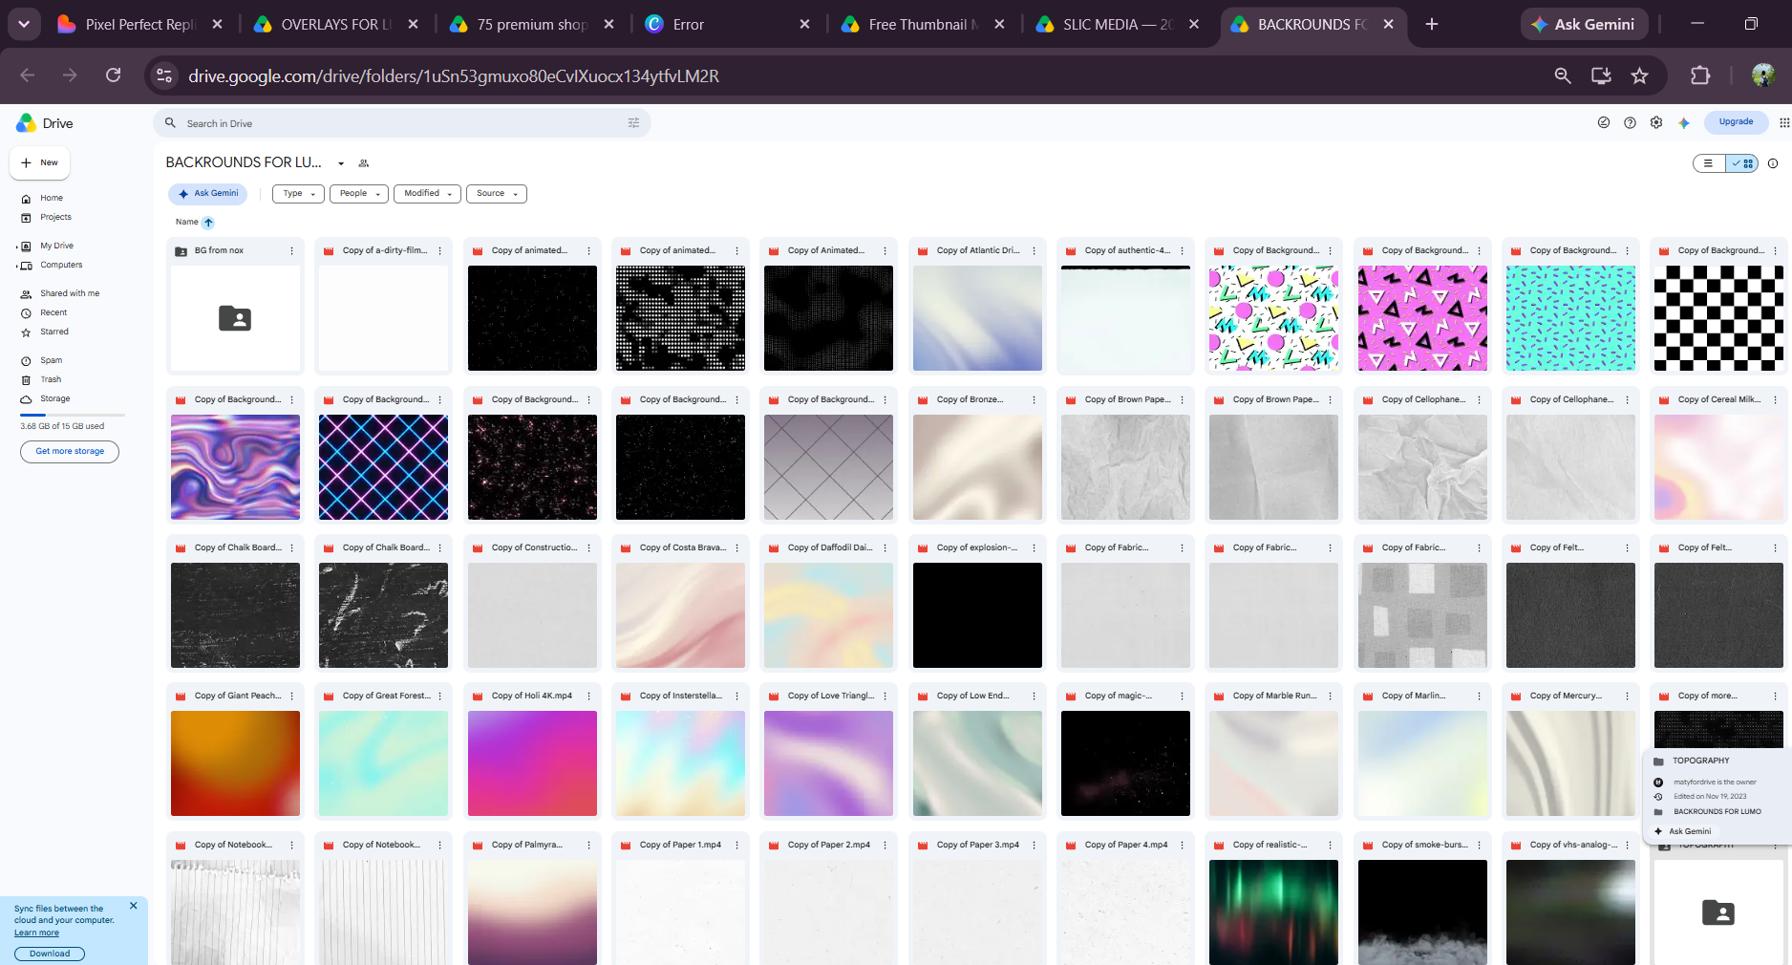Reload the current page

[113, 75]
